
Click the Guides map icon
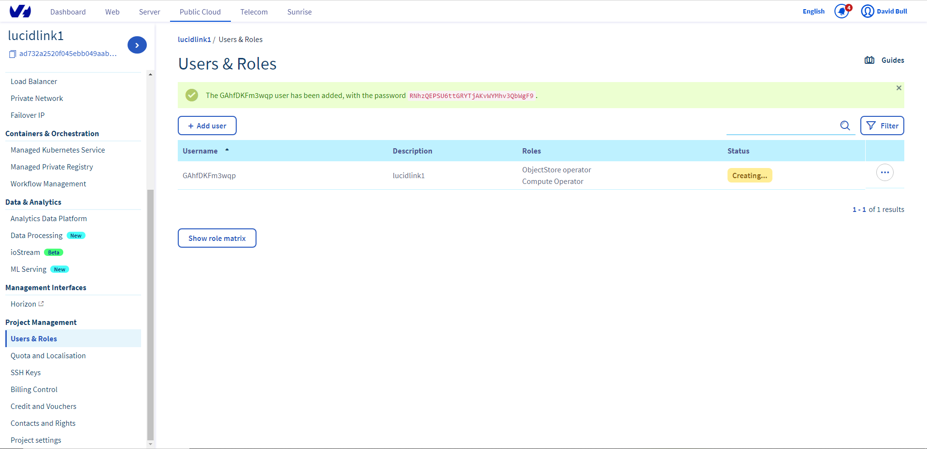(x=870, y=60)
